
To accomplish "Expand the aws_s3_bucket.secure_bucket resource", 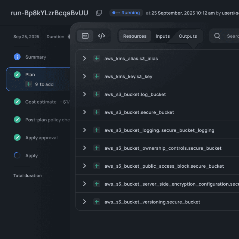I will coord(84,112).
